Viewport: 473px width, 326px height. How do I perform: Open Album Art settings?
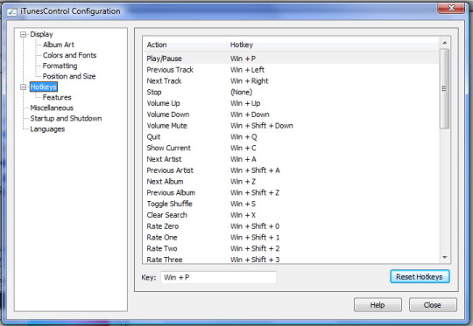(58, 45)
